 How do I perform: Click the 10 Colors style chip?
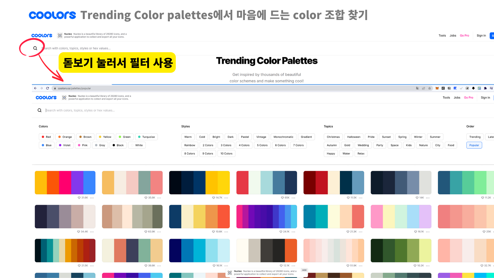226,153
